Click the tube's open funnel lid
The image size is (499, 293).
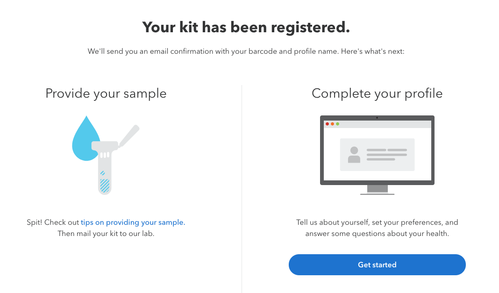129,135
